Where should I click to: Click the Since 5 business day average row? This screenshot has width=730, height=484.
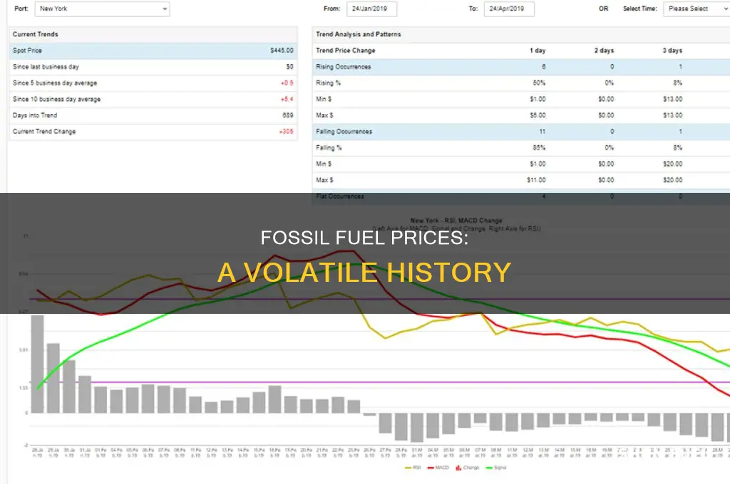(153, 83)
